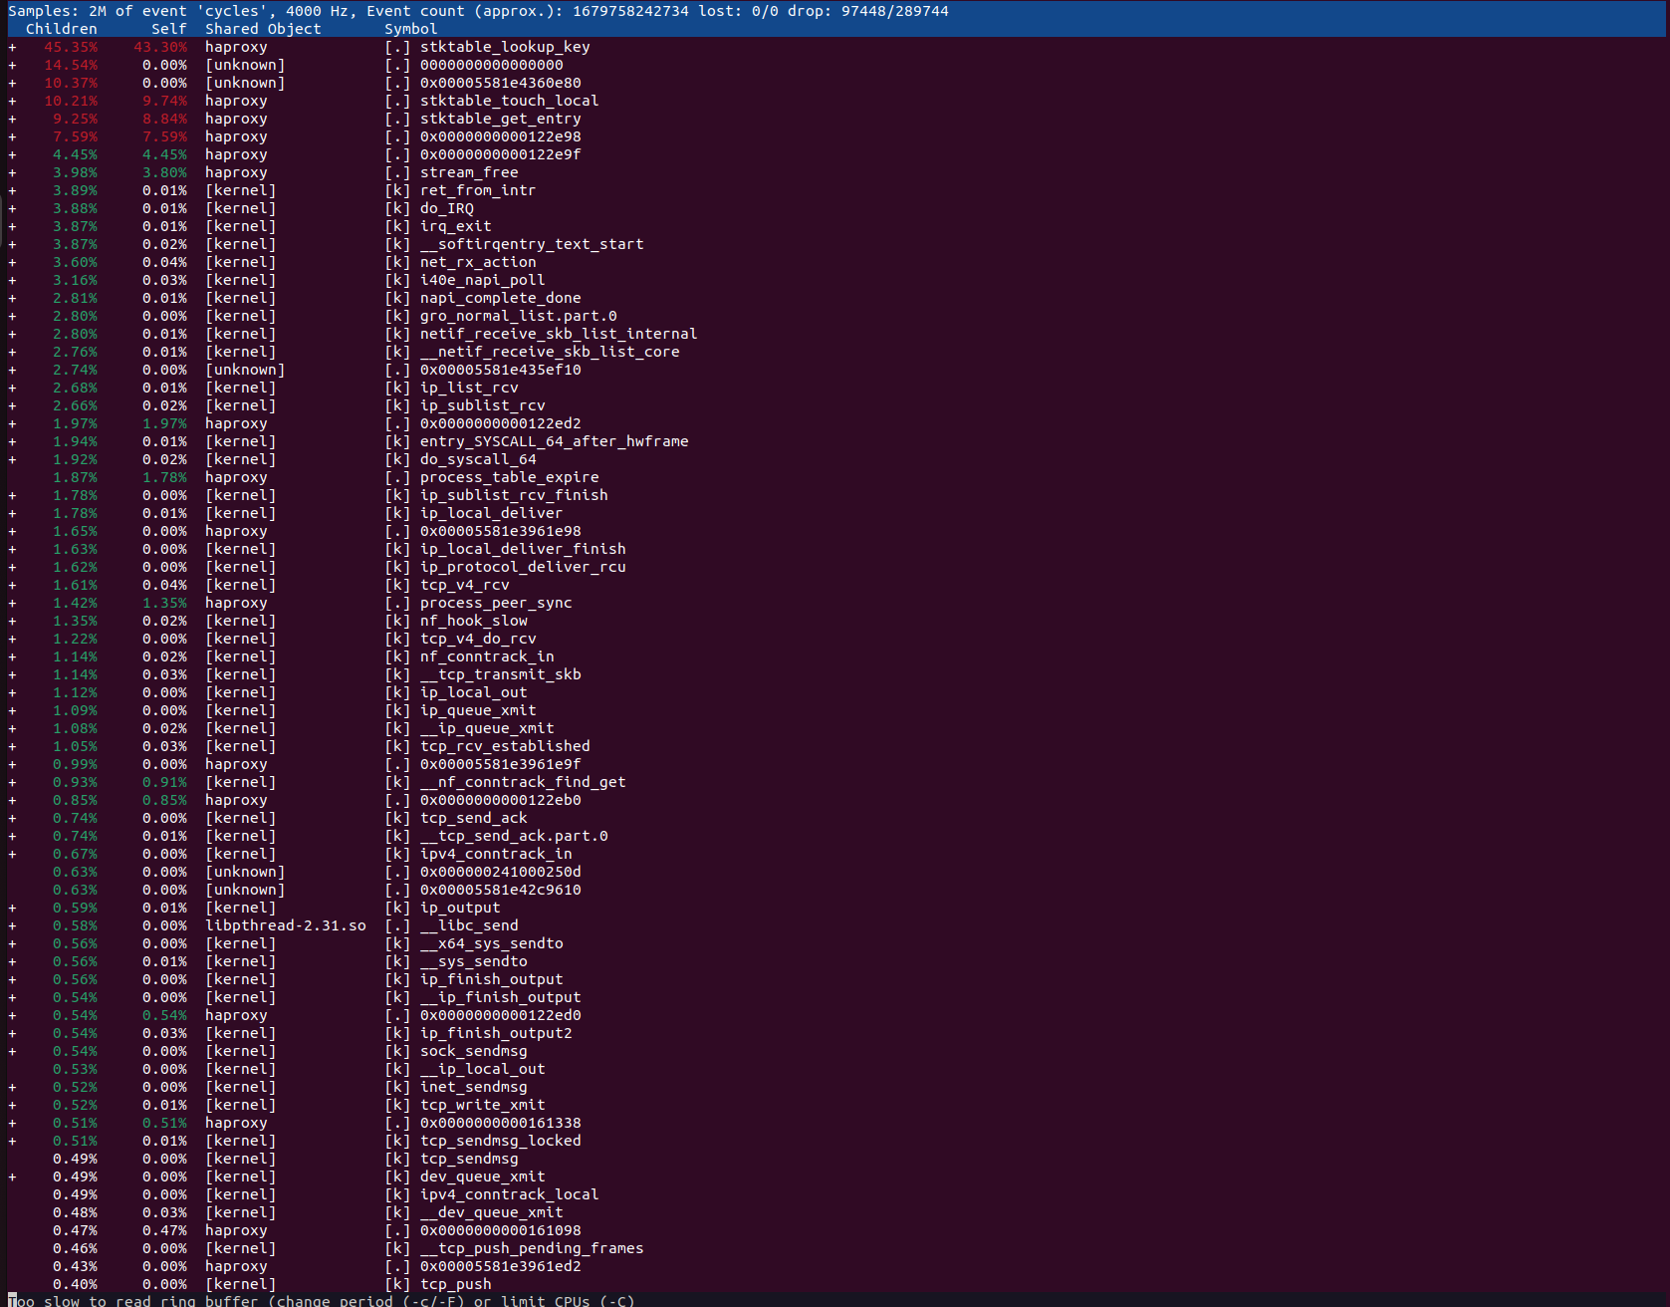This screenshot has width=1670, height=1307.
Task: Expand the __libc_send libpthread entry
Action: pyautogui.click(x=11, y=925)
